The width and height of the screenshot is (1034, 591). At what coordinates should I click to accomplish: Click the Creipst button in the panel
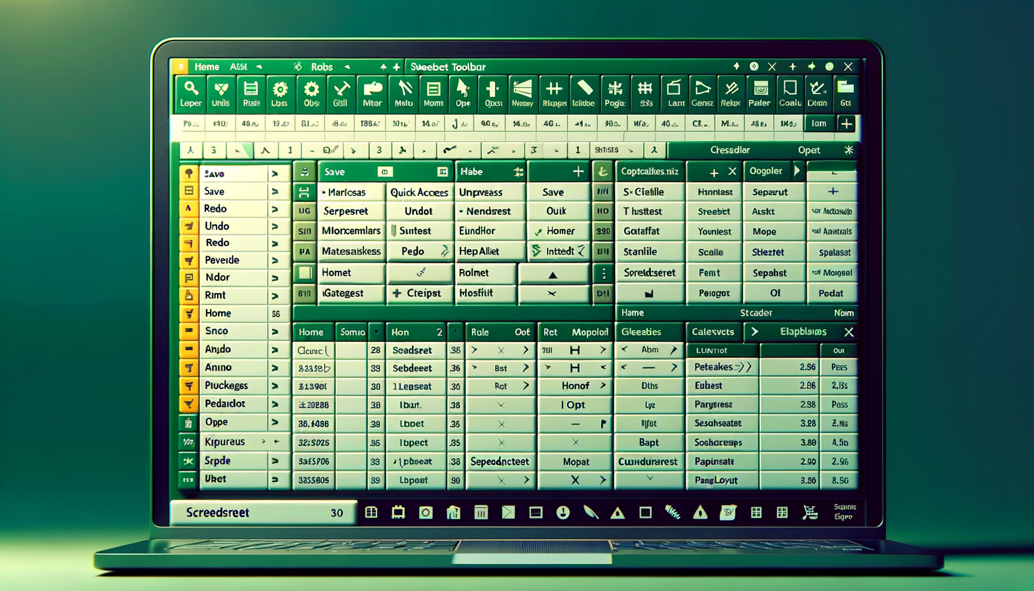tap(419, 293)
